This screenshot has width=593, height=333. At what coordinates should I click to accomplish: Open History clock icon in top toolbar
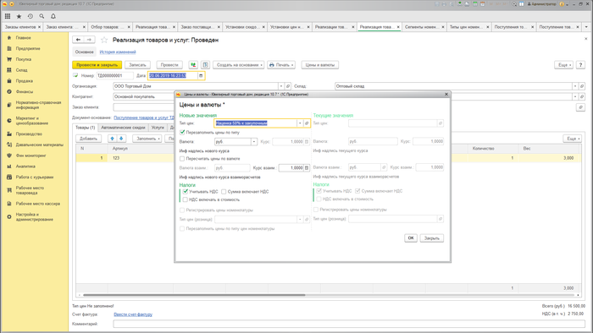(30, 16)
